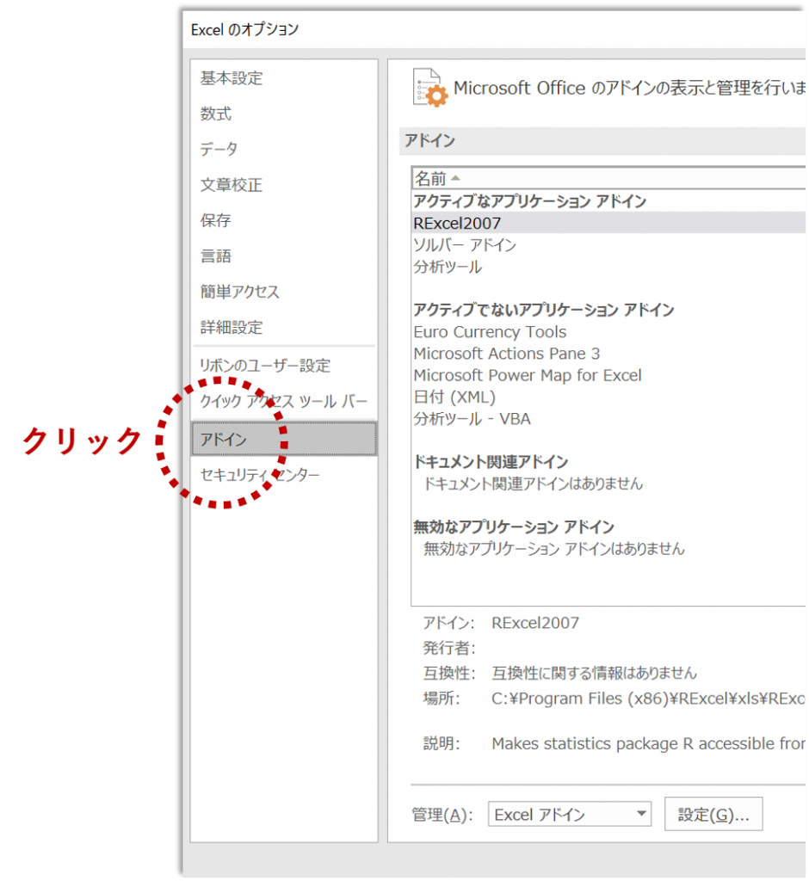
Task: Select the 保存 category
Action: [216, 220]
